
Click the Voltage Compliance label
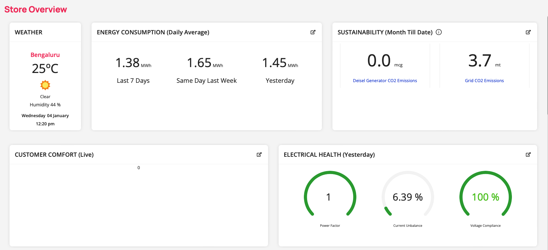tap(486, 225)
